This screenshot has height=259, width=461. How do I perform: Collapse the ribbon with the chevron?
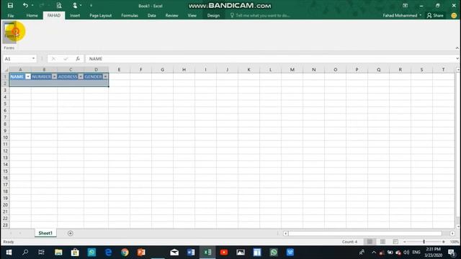(x=457, y=48)
